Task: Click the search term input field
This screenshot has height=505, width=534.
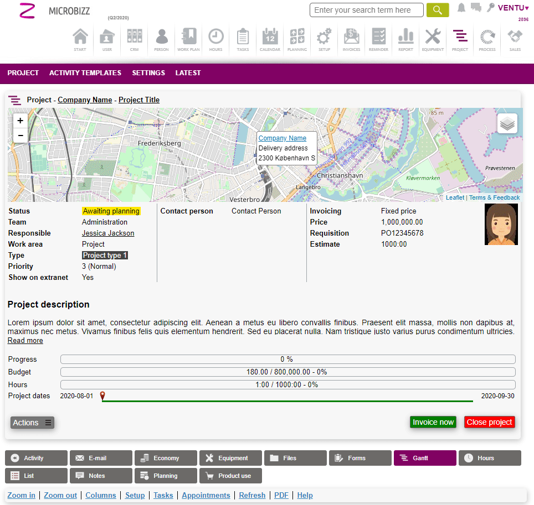Action: coord(366,10)
